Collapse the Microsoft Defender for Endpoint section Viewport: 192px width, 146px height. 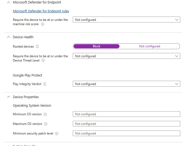coord(8,2)
